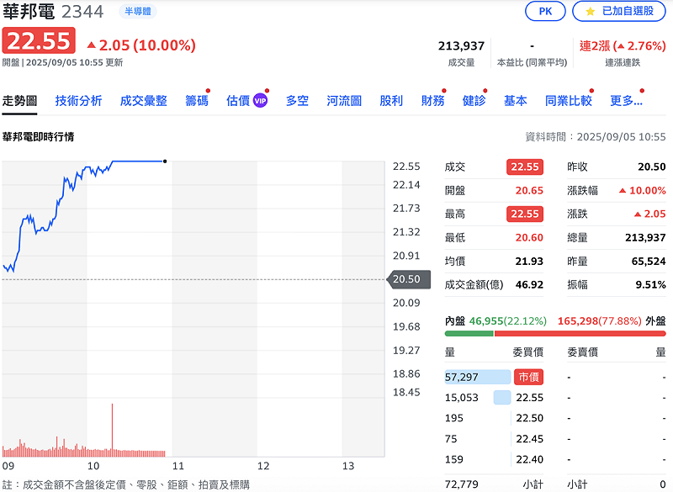673x492 pixels.
Task: Open the PK comparison button
Action: pyautogui.click(x=545, y=11)
